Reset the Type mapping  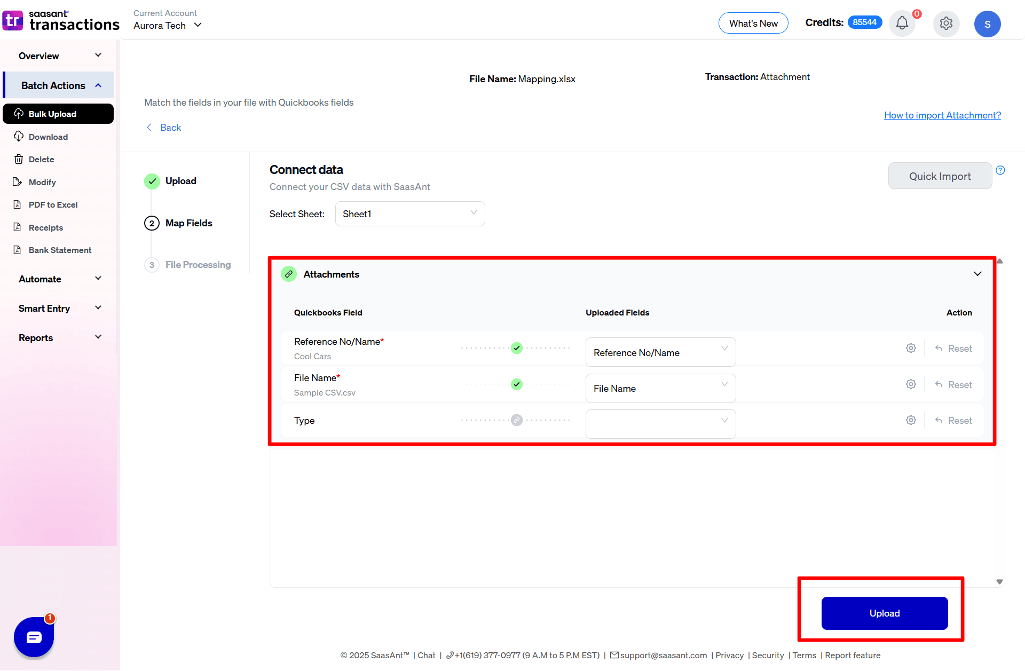[x=953, y=420]
